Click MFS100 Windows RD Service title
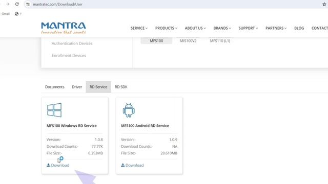The height and width of the screenshot is (184, 328). pyautogui.click(x=72, y=126)
